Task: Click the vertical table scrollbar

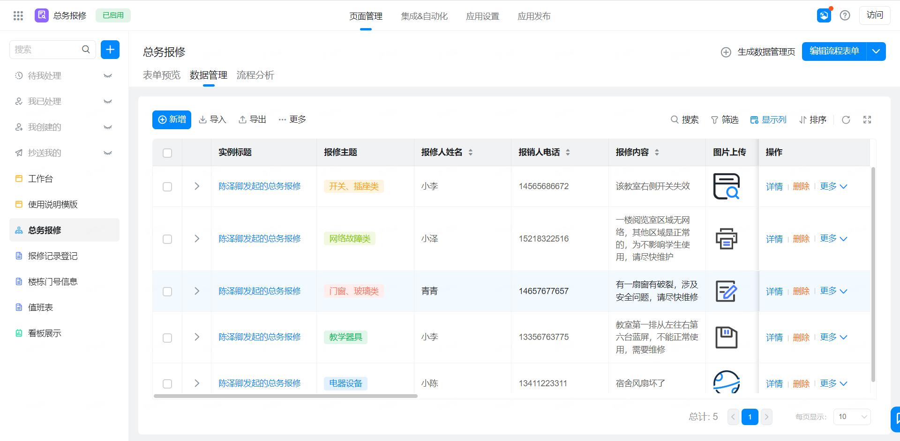Action: pyautogui.click(x=873, y=274)
